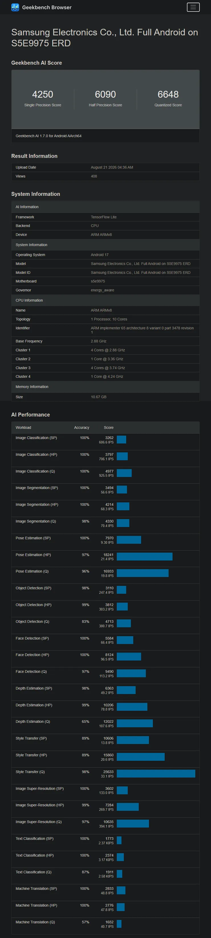Screen dimensions: 211x938
Task: Click the Object Detection (SP) score 3110
Action: [109, 588]
